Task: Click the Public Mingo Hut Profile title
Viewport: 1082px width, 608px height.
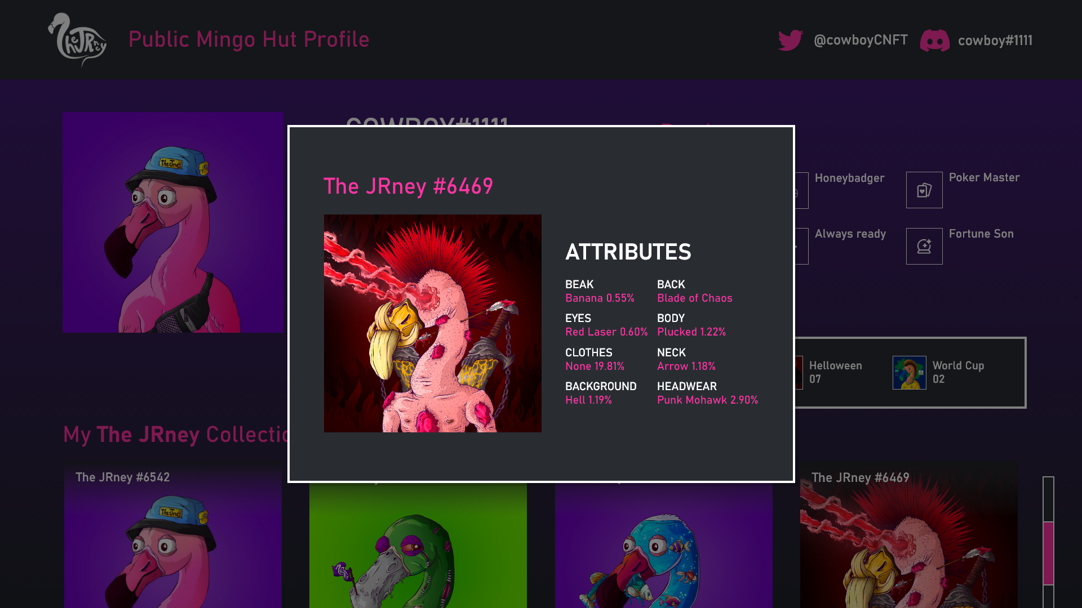Action: pos(249,40)
